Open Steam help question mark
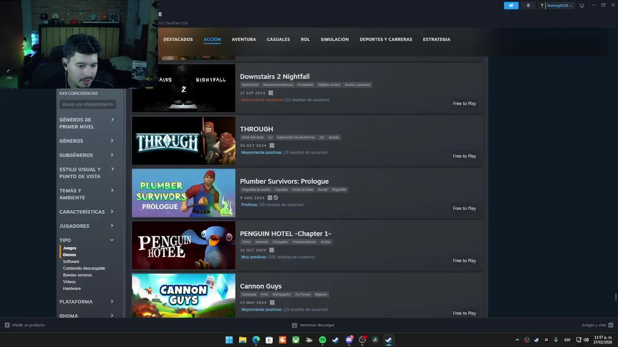Screen dimensions: 618x347 [542, 6]
